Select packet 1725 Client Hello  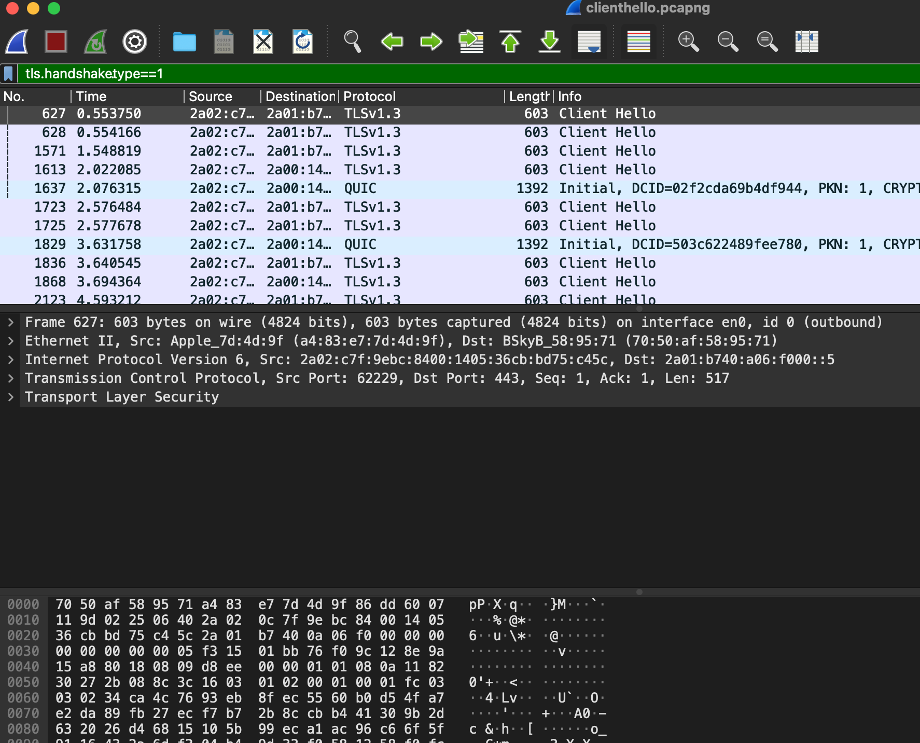coord(460,226)
